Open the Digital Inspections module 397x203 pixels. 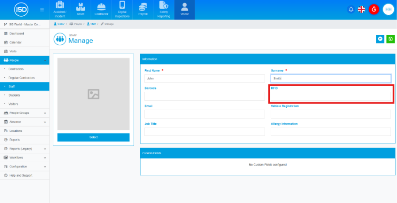122,10
